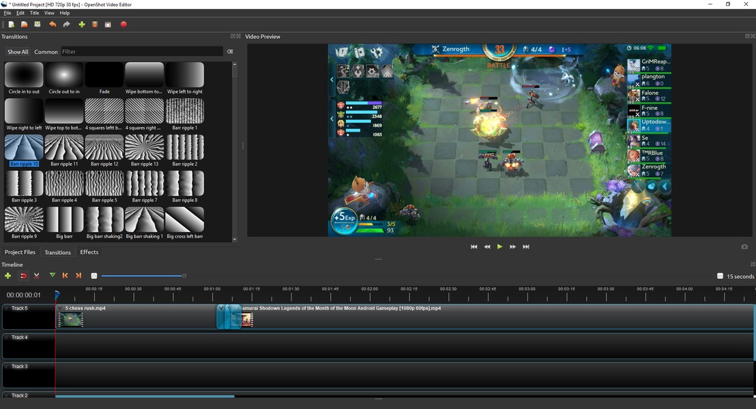Save current frame with camera icon

744,247
